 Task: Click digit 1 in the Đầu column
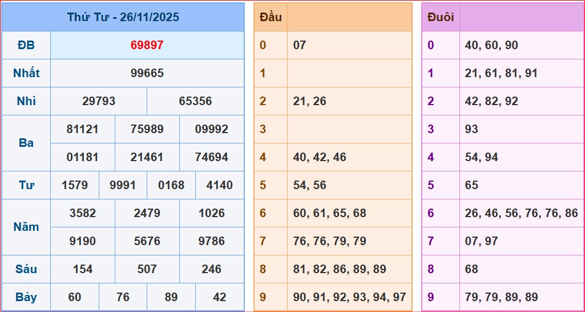click(263, 73)
